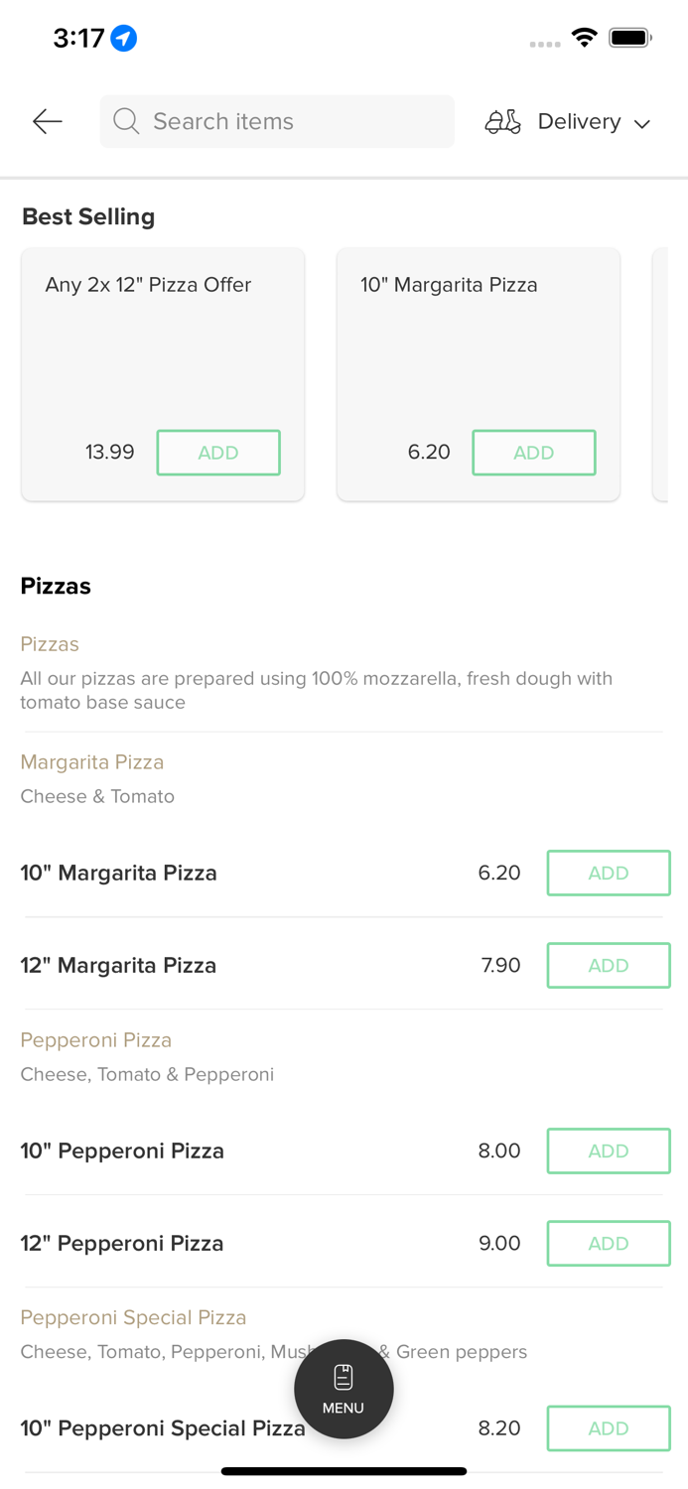Open the Pepperoni Pizza category heading
688x1489 pixels.
pyautogui.click(x=96, y=1040)
